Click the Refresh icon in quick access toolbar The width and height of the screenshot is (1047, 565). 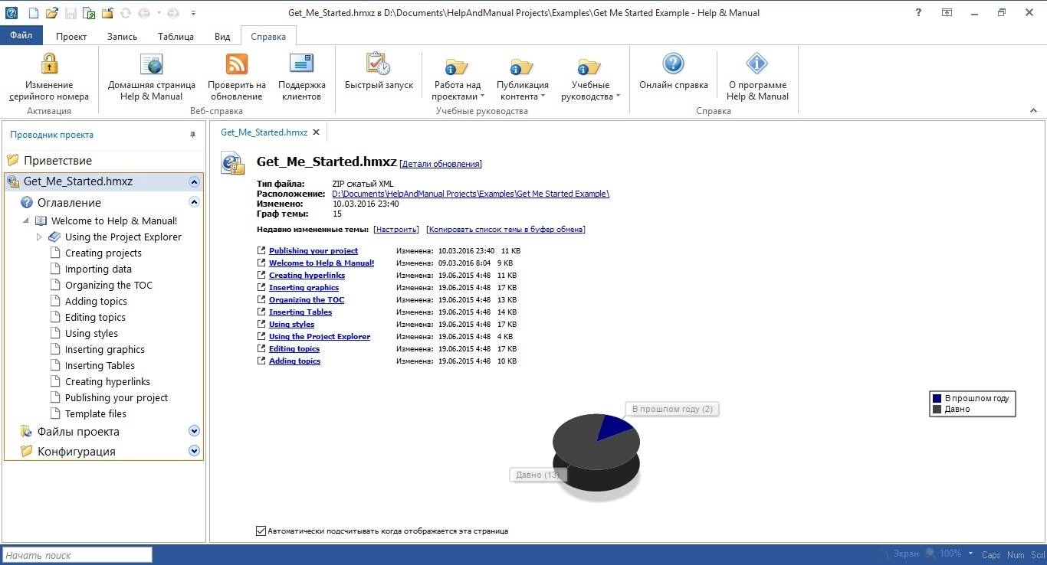[x=126, y=13]
